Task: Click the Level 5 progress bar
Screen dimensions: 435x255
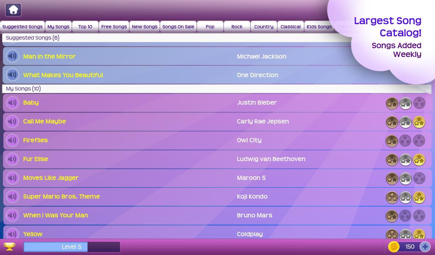Action: [x=72, y=247]
